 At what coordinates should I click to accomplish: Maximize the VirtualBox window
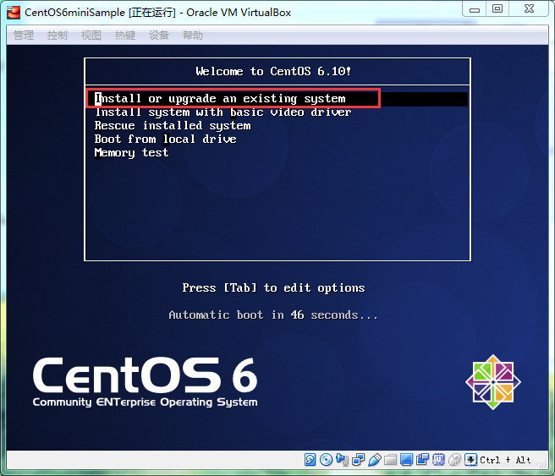pos(497,8)
